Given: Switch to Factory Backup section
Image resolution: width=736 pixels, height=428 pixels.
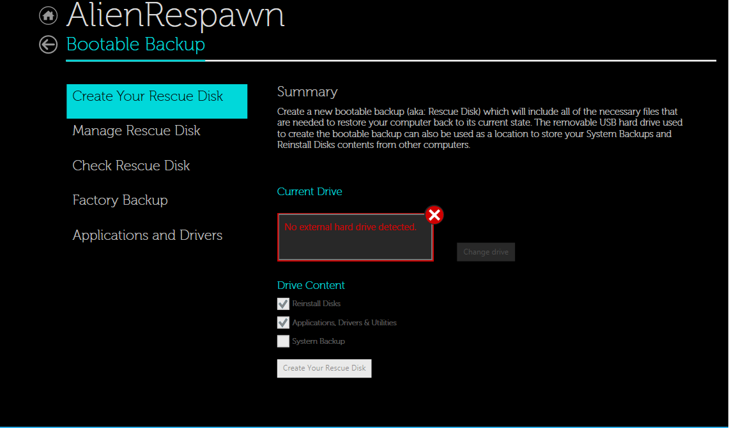Looking at the screenshot, I should click(119, 200).
